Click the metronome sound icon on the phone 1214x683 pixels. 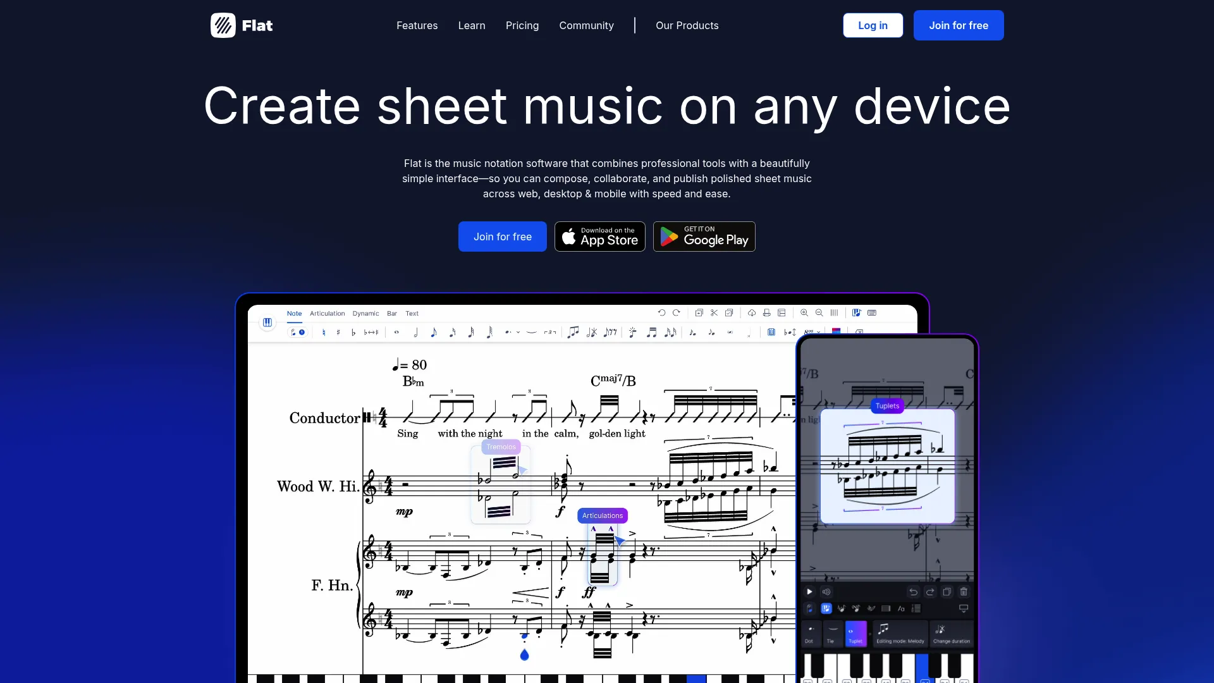click(826, 592)
